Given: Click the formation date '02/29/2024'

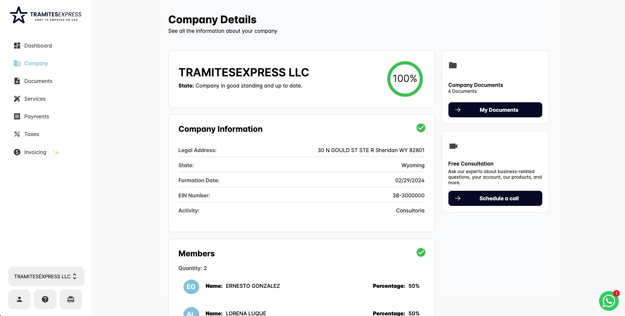Looking at the screenshot, I should pyautogui.click(x=410, y=180).
